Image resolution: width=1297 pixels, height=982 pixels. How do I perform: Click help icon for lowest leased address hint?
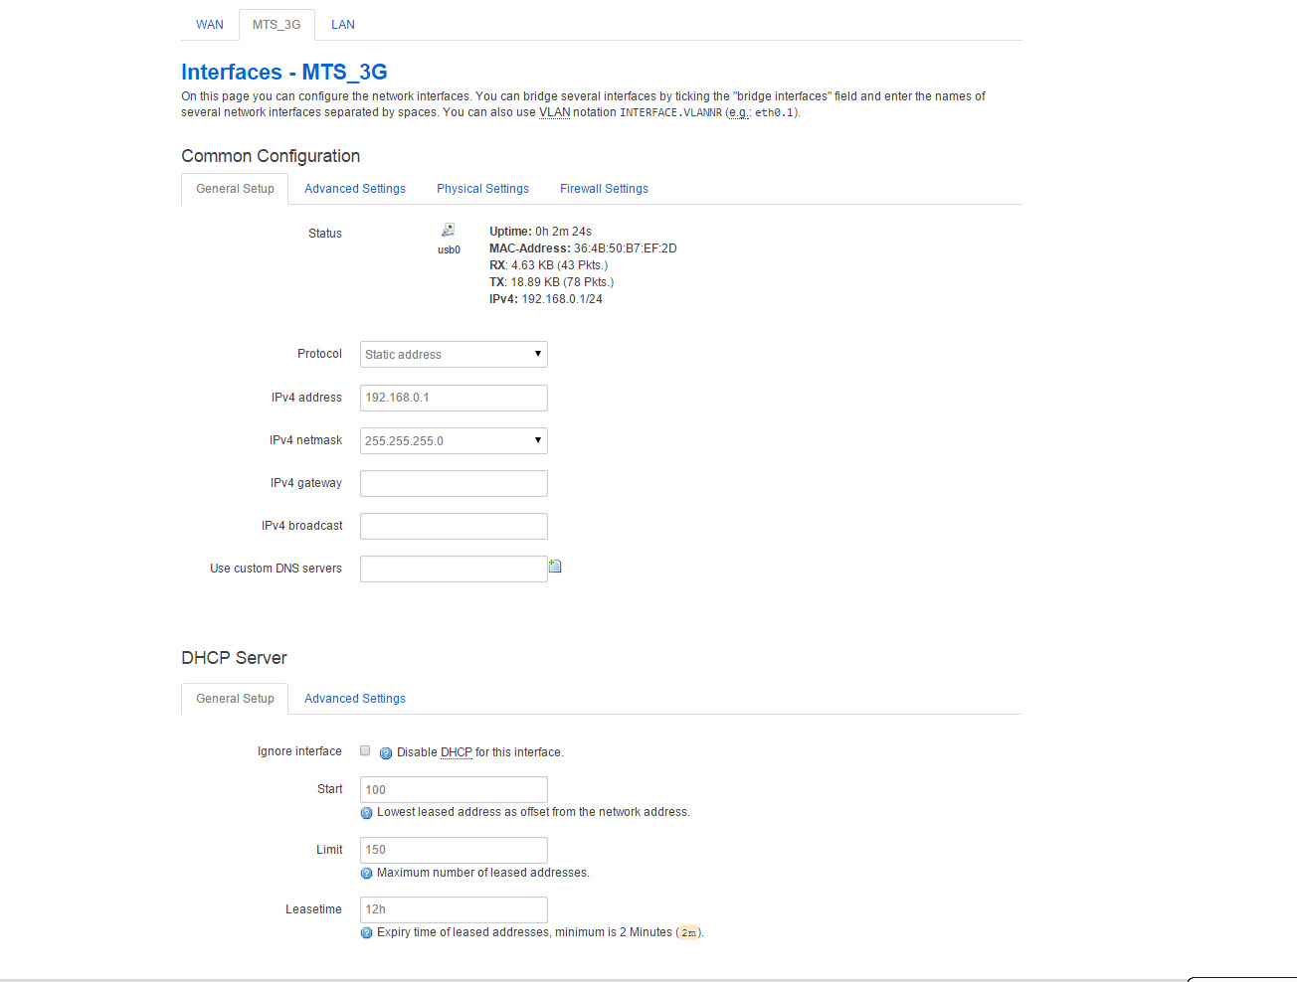pos(366,813)
